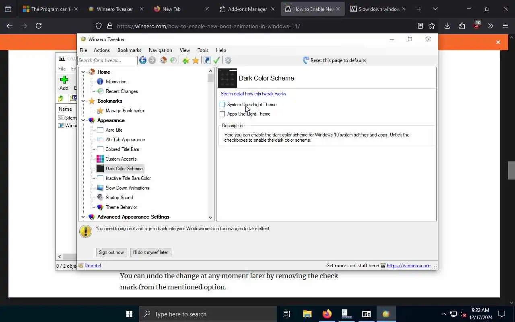The width and height of the screenshot is (515, 322).
Task: Open File Explorer from the taskbar
Action: click(x=307, y=314)
